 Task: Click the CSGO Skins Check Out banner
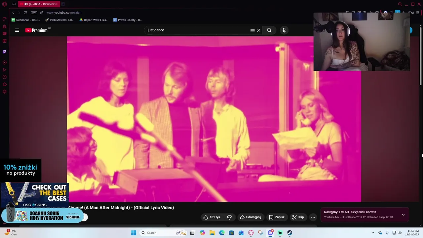[35, 195]
